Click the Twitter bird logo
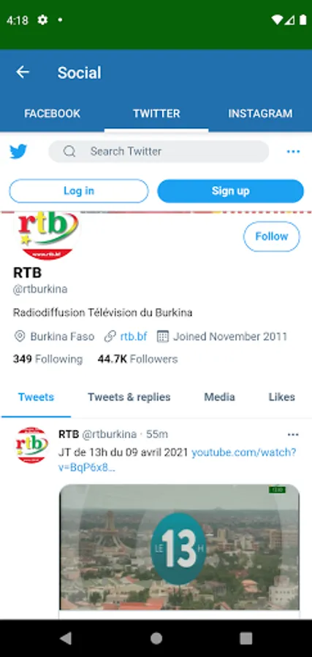This screenshot has width=312, height=657. pos(18,151)
